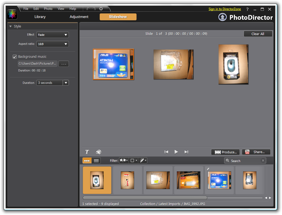Open the Aspect ratio dropdown showing 16:9
This screenshot has height=215, width=282.
coord(53,44)
